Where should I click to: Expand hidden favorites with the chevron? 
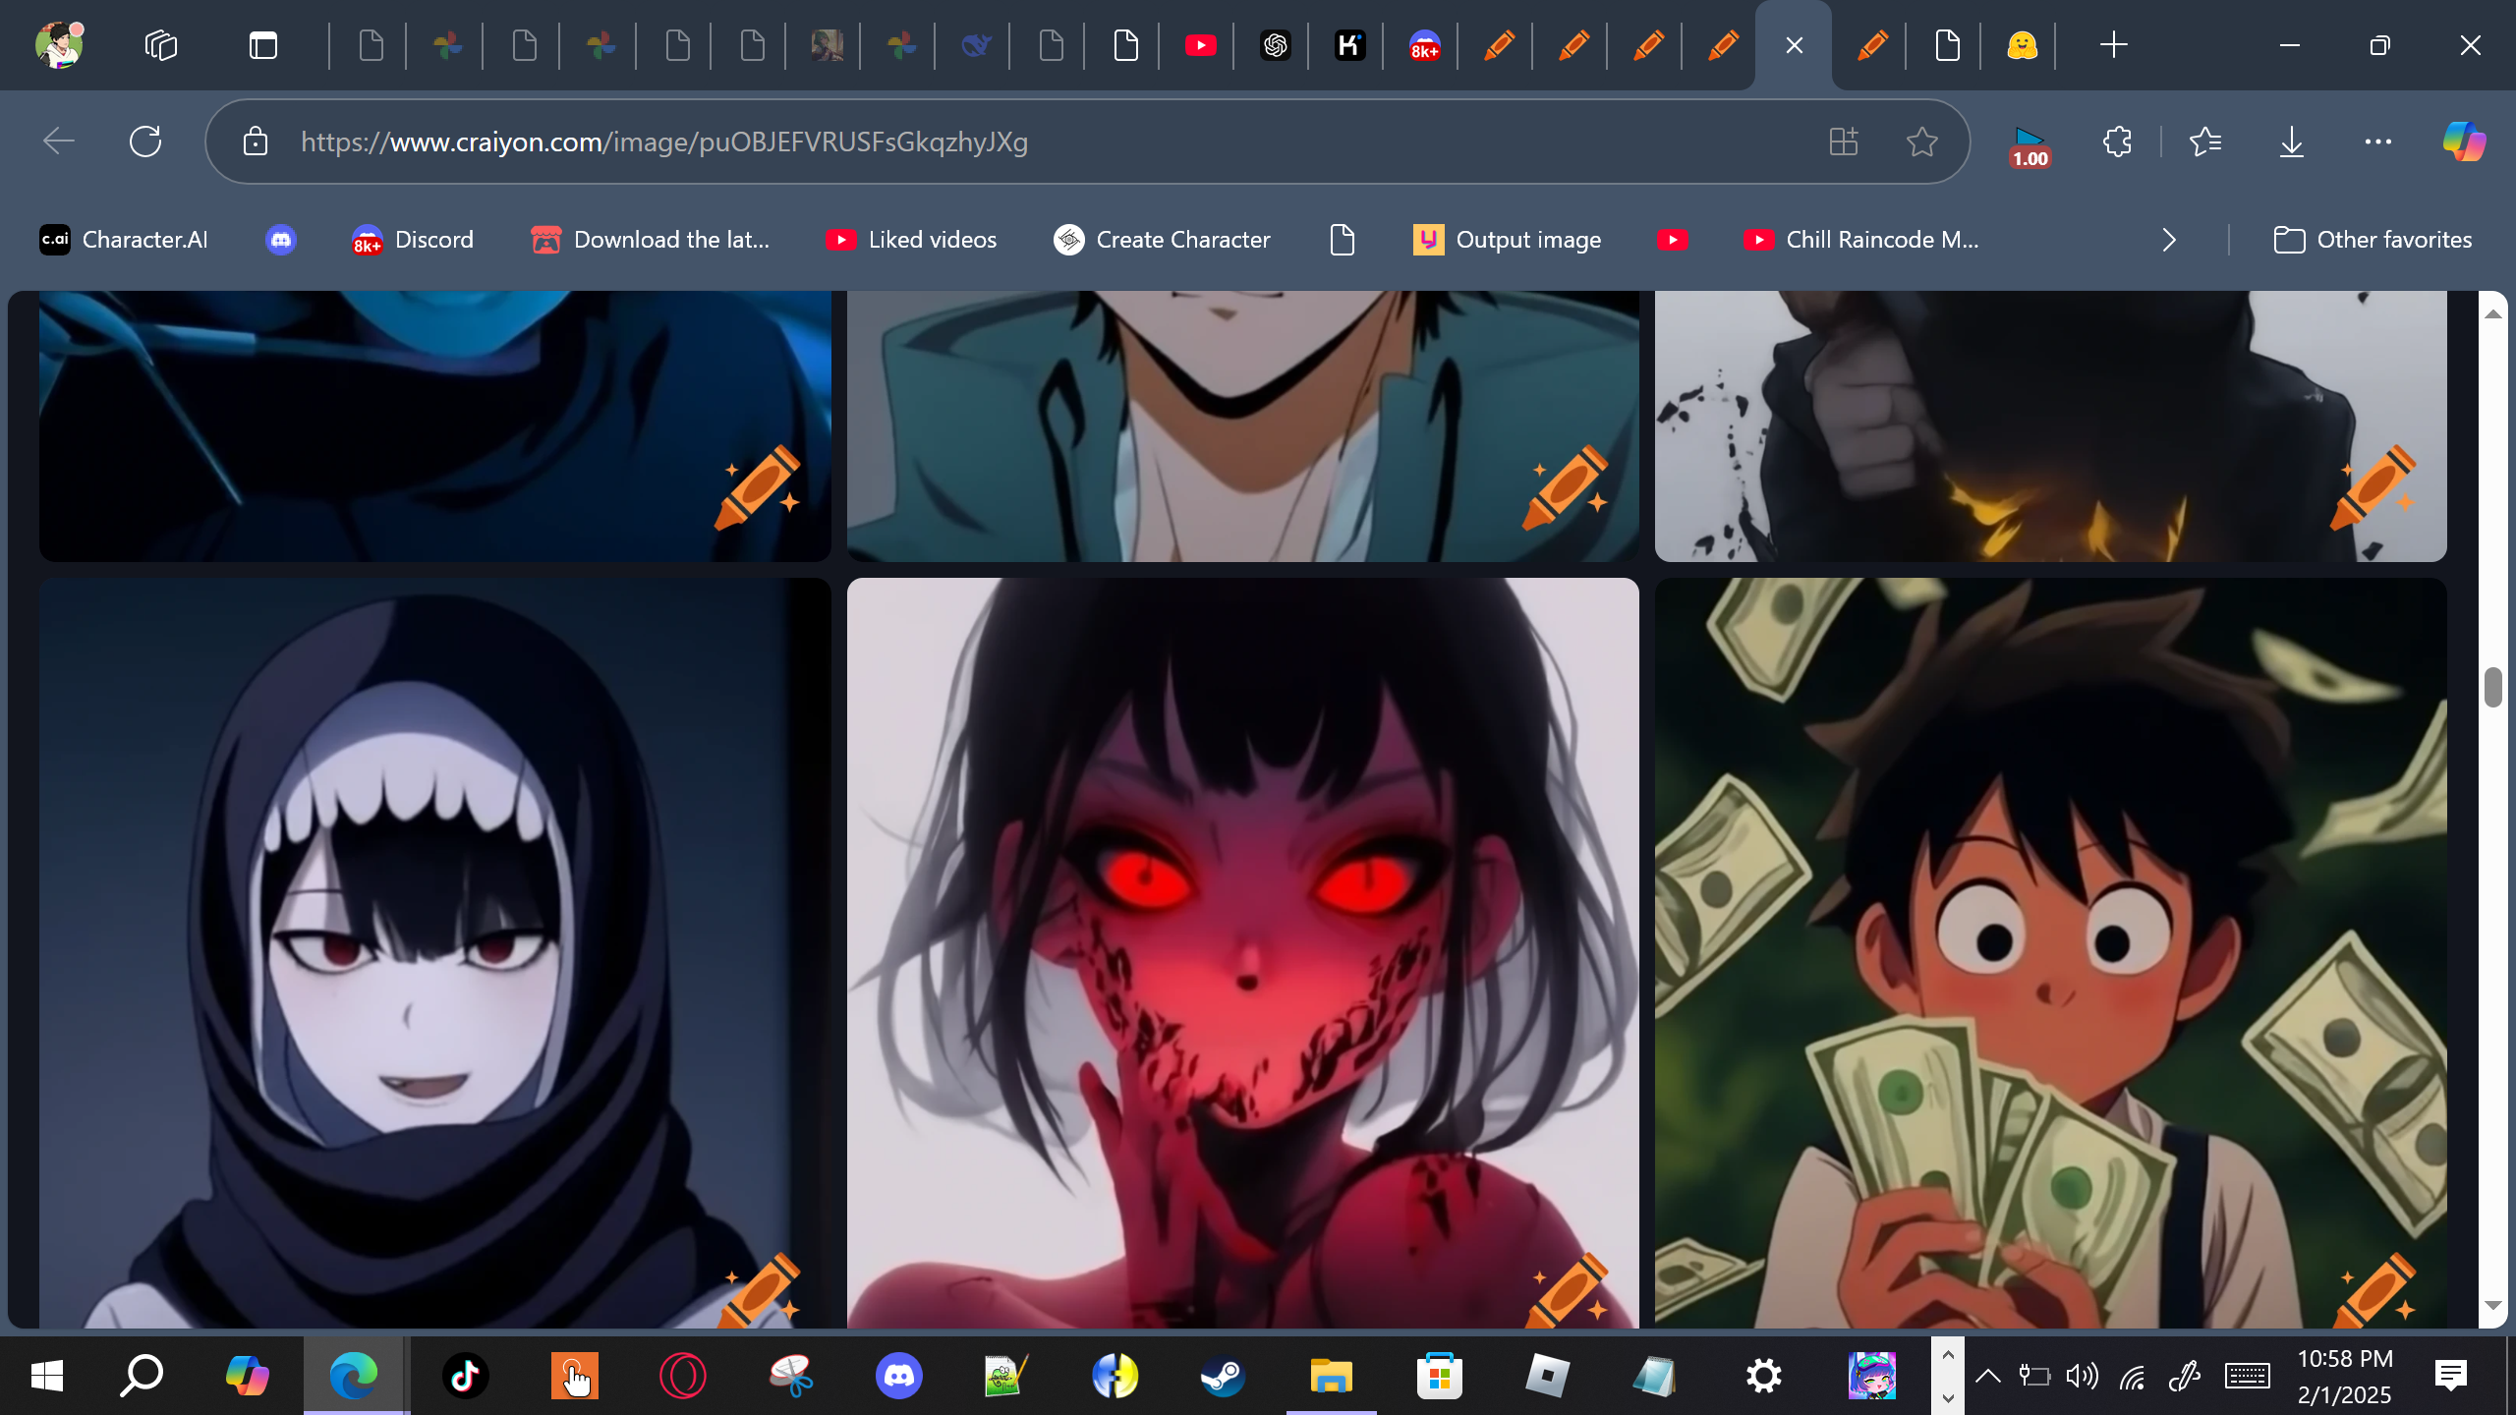pyautogui.click(x=2169, y=240)
